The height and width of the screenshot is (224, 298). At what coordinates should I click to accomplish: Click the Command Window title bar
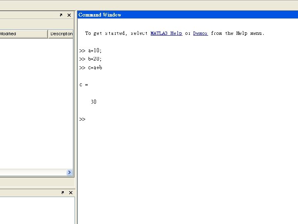[187, 15]
